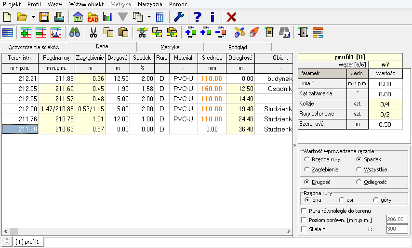
Task: Open the dropdown arrow next to the copy pages icon
Action: [149, 17]
